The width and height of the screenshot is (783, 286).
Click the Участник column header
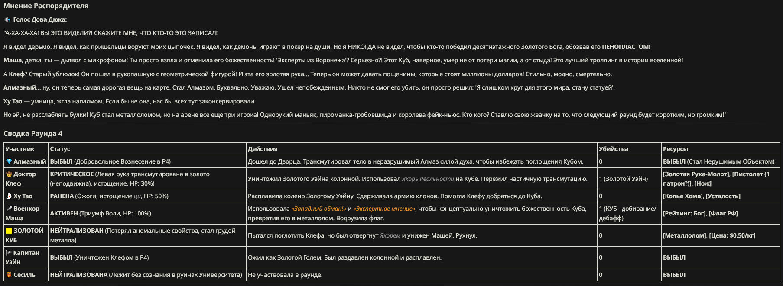20,149
